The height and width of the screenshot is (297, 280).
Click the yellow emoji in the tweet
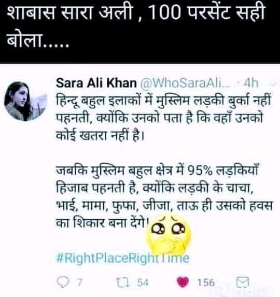(x=168, y=235)
